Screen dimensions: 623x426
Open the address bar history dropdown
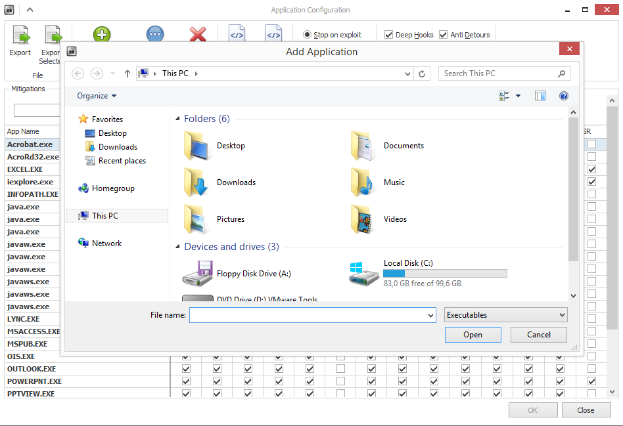(x=407, y=74)
